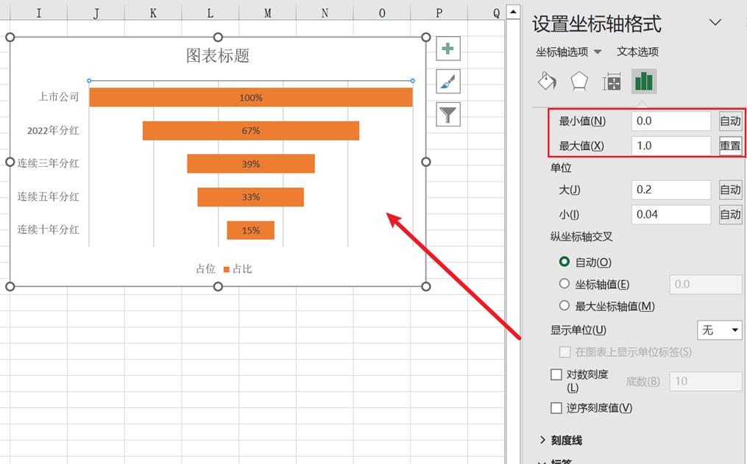The height and width of the screenshot is (464, 747).
Task: Select column header K
Action: (153, 13)
